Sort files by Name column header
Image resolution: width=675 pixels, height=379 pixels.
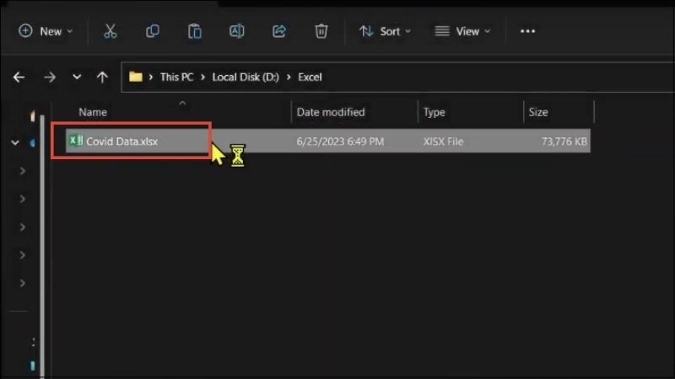93,113
